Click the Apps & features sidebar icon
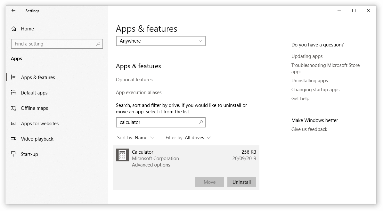Screen dimensions: 383x211 pyautogui.click(x=13, y=77)
